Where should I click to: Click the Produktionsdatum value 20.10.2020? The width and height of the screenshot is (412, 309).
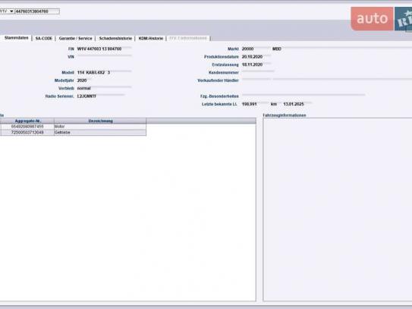[252, 57]
